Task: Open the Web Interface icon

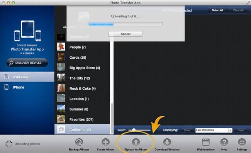Action: click(206, 142)
